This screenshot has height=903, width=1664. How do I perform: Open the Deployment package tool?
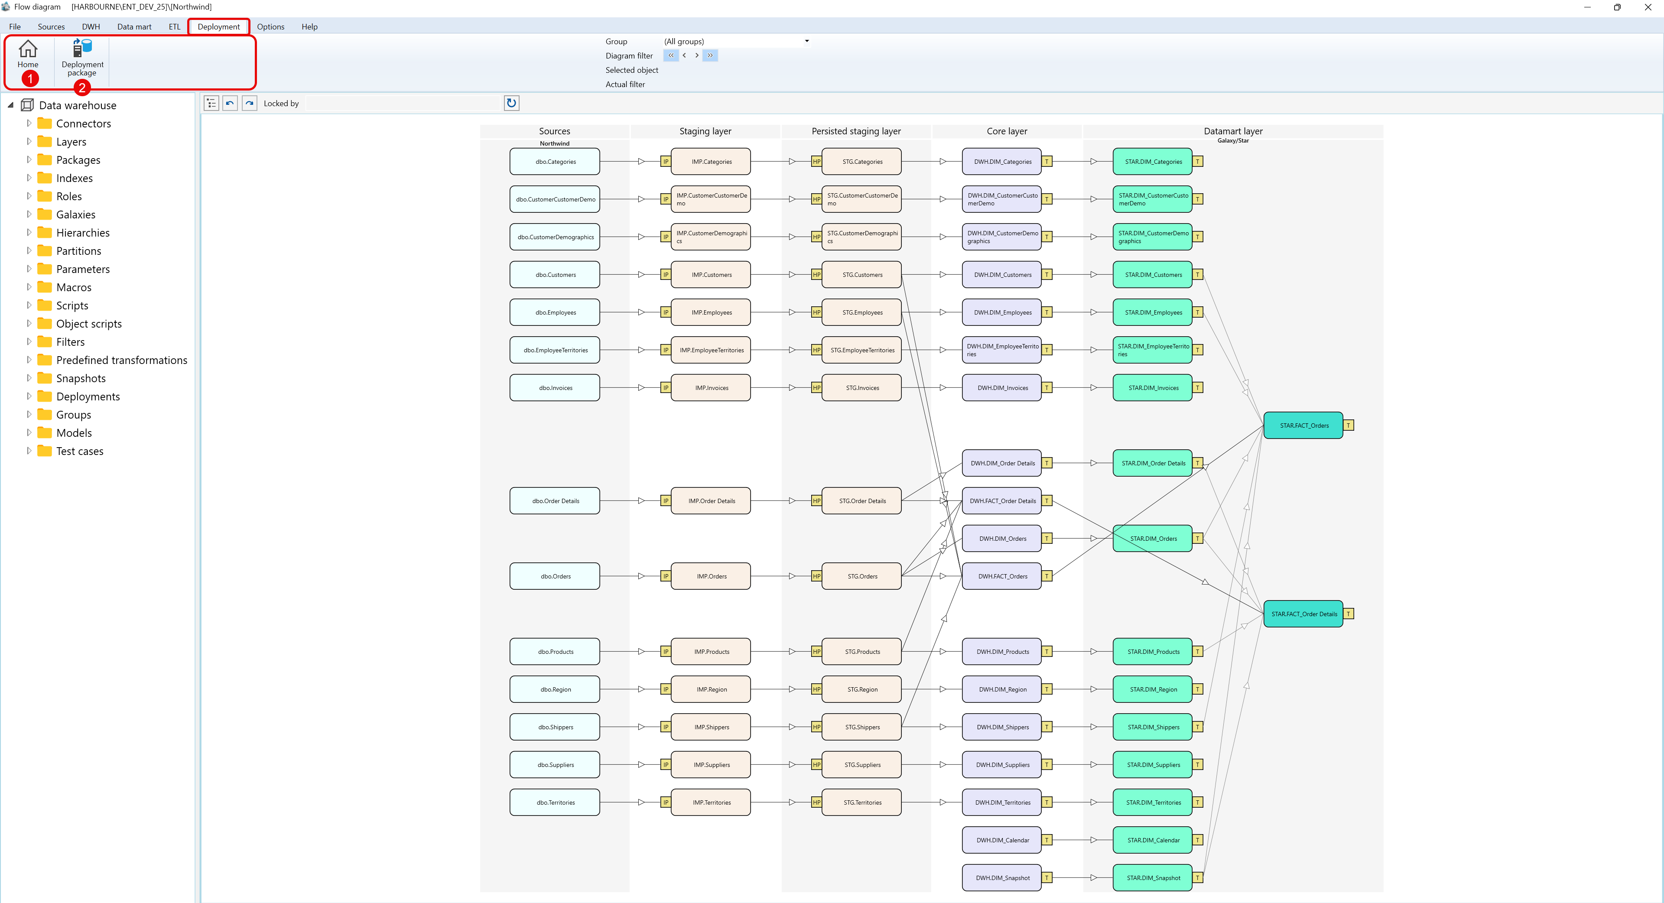[82, 58]
